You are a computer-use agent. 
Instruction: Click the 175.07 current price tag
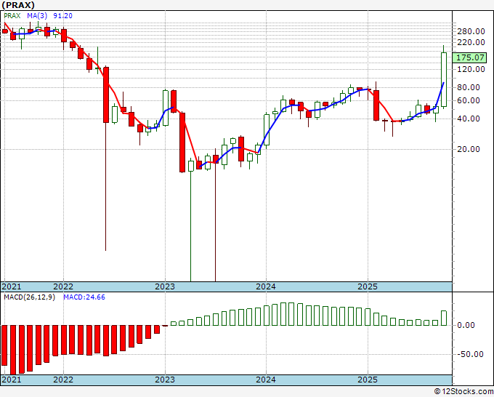point(469,57)
